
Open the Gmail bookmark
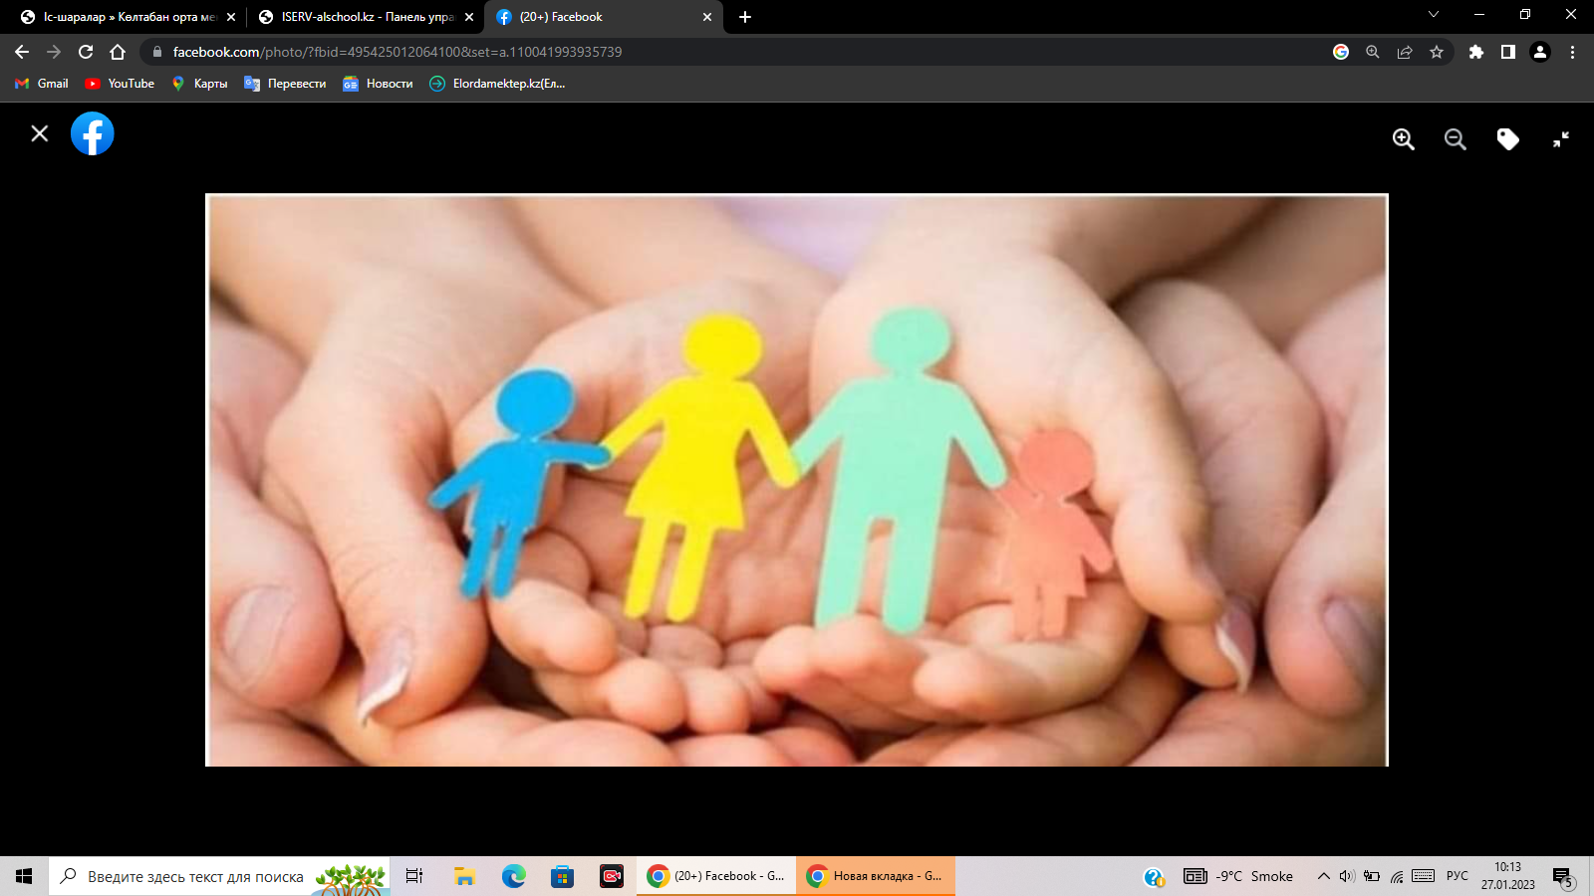[x=42, y=84]
